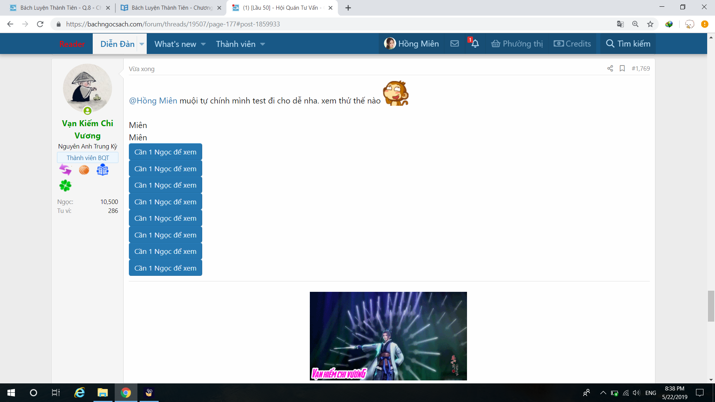Click the @Hồng Miên mention link

point(153,100)
